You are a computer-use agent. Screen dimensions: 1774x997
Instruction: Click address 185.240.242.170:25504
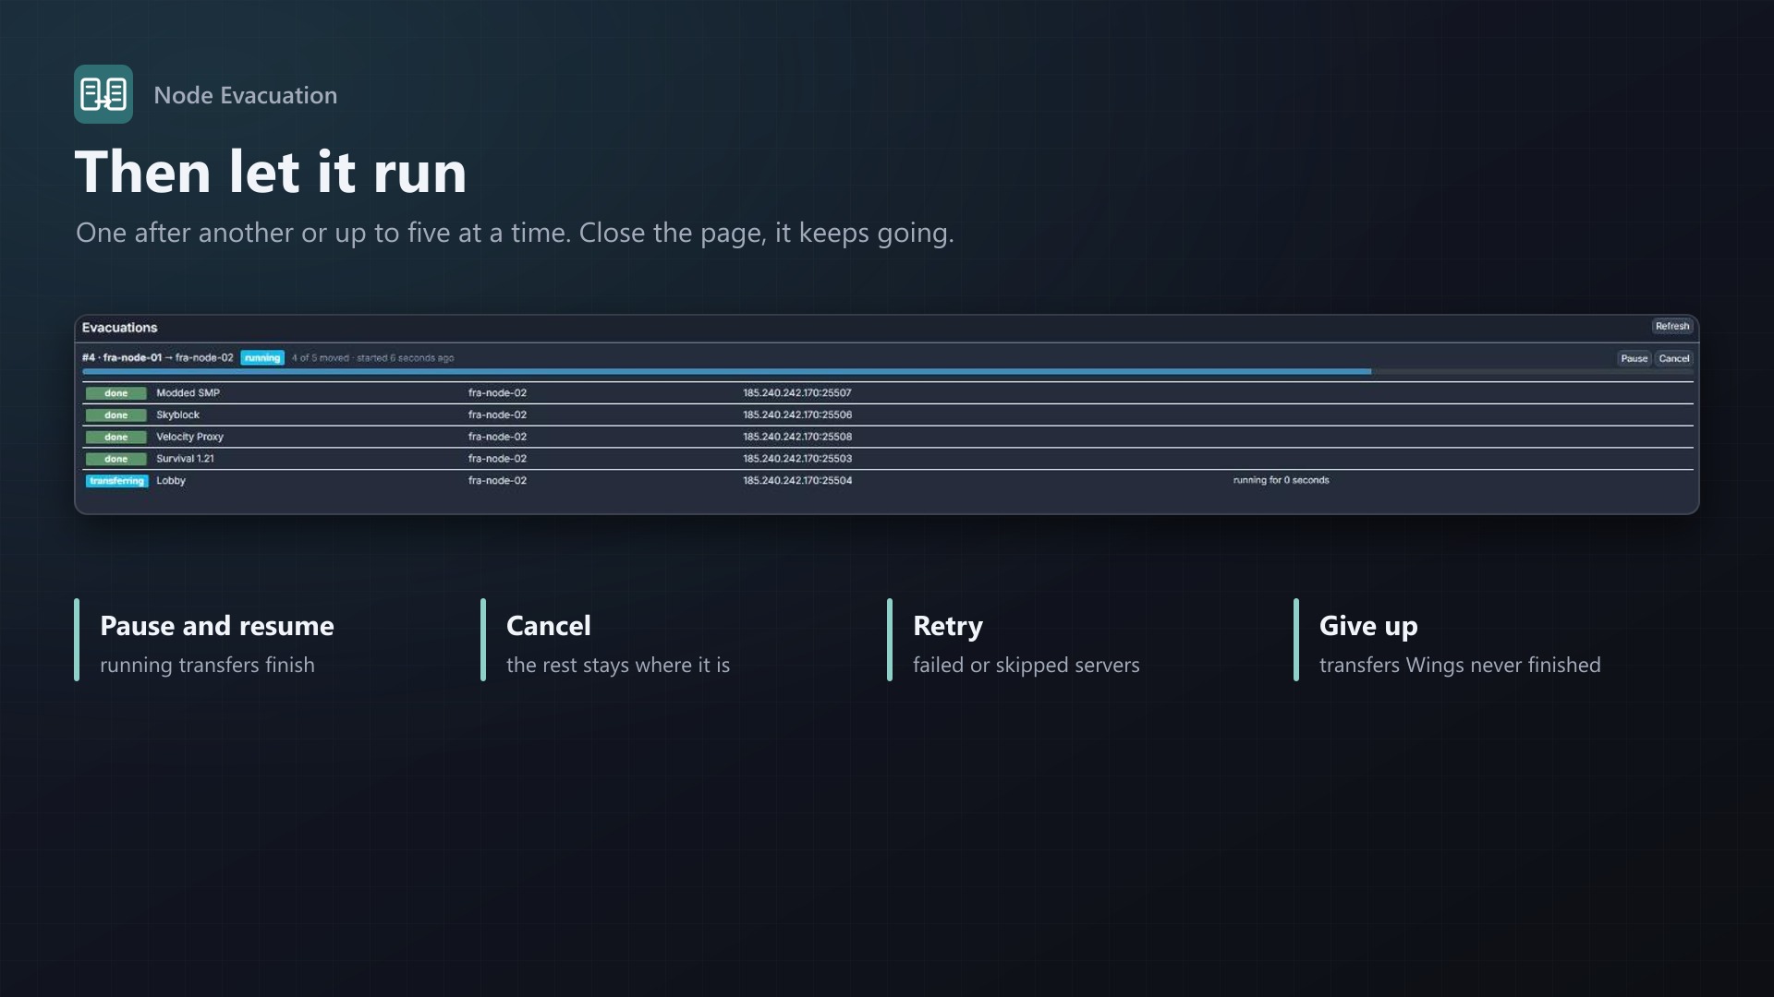point(797,481)
